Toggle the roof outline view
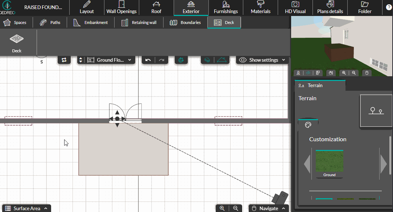The image size is (393, 212). (x=222, y=60)
